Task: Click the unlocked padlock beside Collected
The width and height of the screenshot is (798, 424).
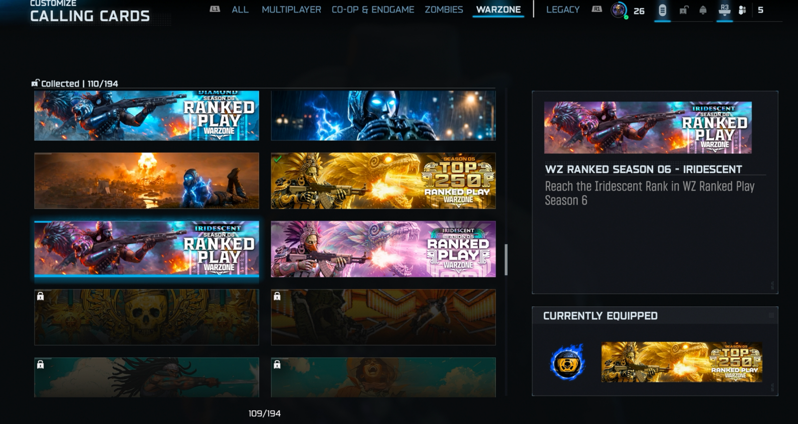Action: coord(35,83)
